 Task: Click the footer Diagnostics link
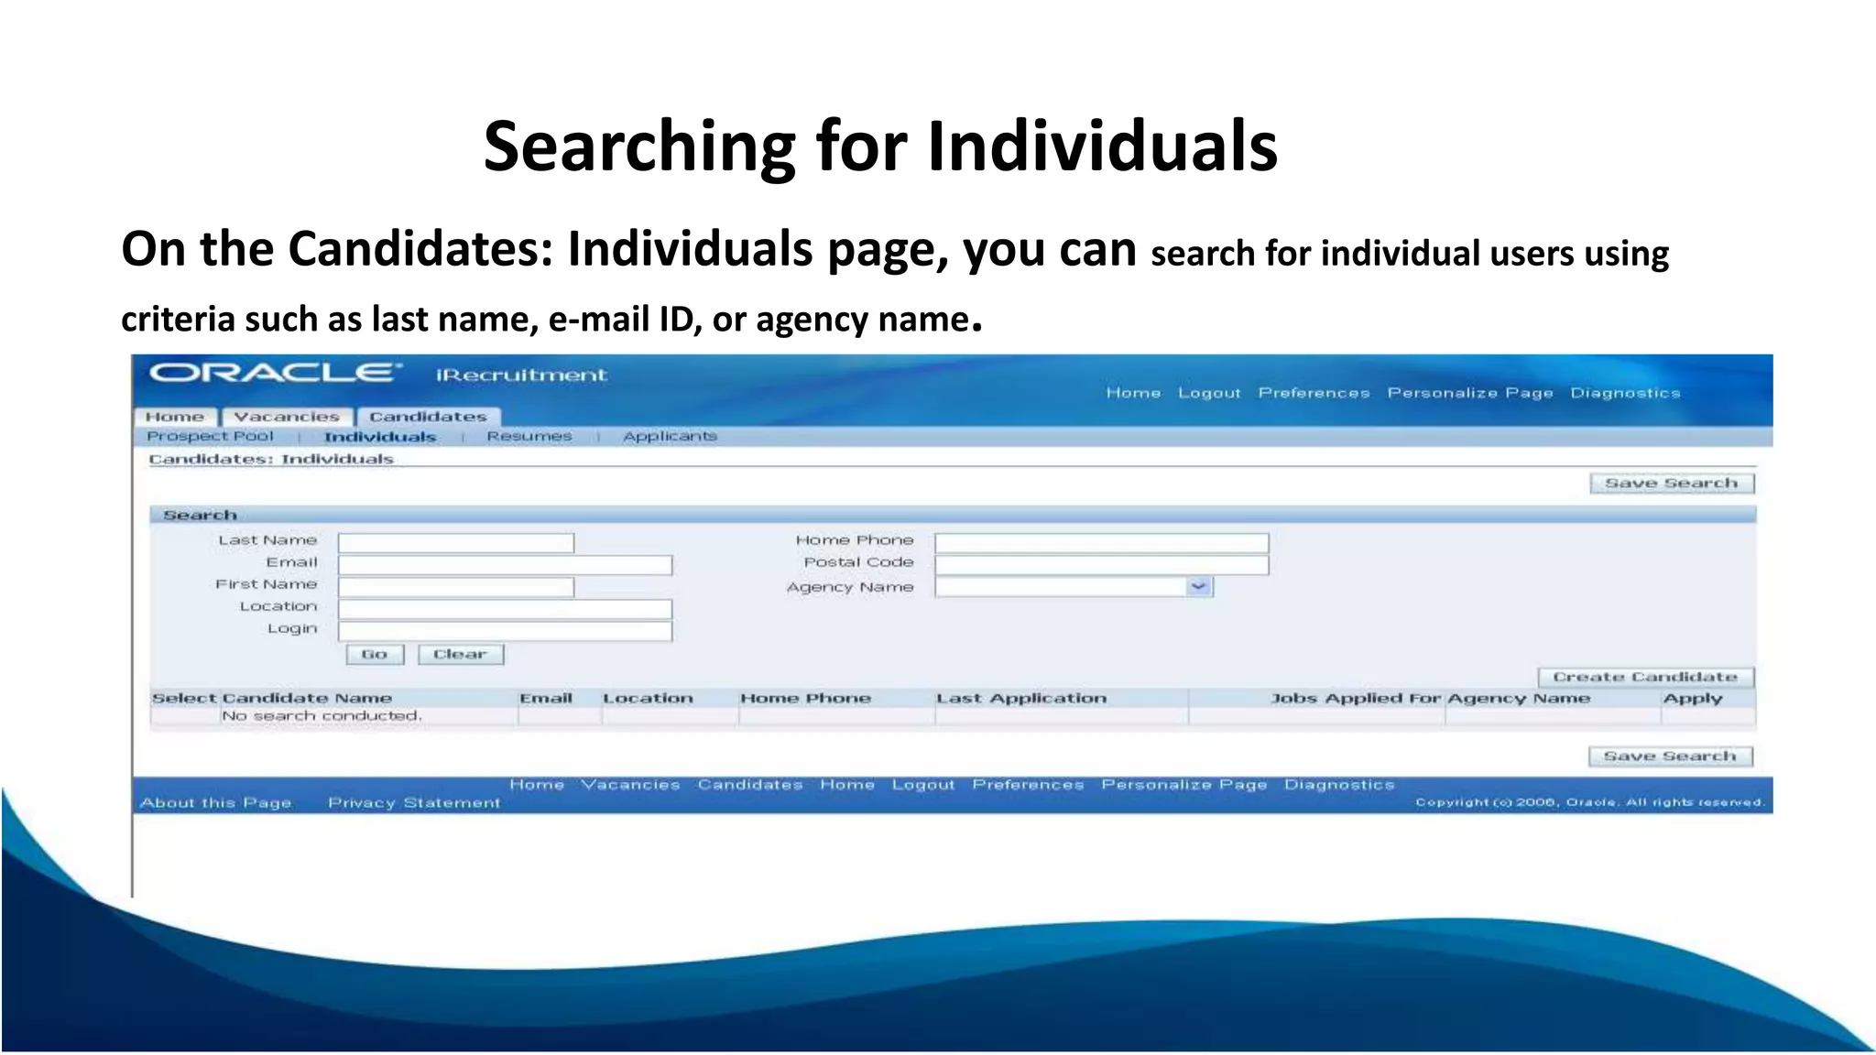point(1339,785)
